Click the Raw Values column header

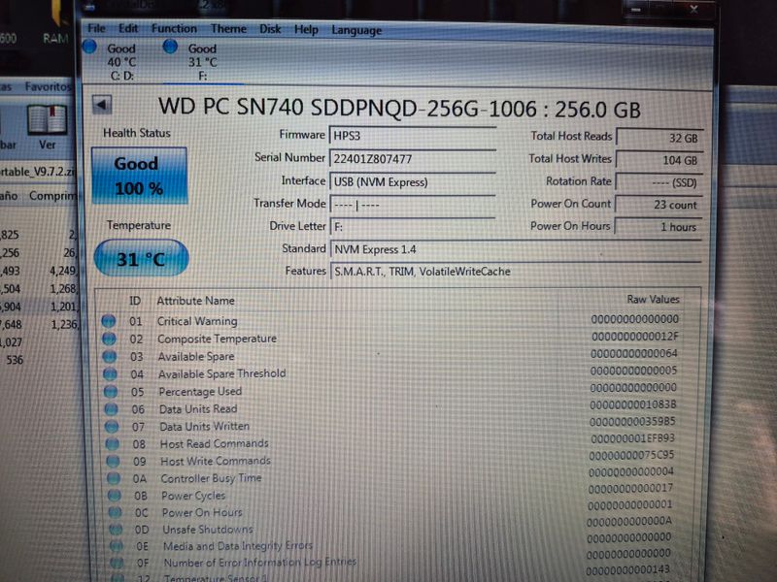pos(653,299)
